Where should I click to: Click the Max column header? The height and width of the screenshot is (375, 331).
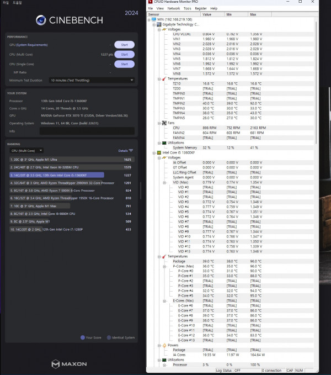(260, 14)
